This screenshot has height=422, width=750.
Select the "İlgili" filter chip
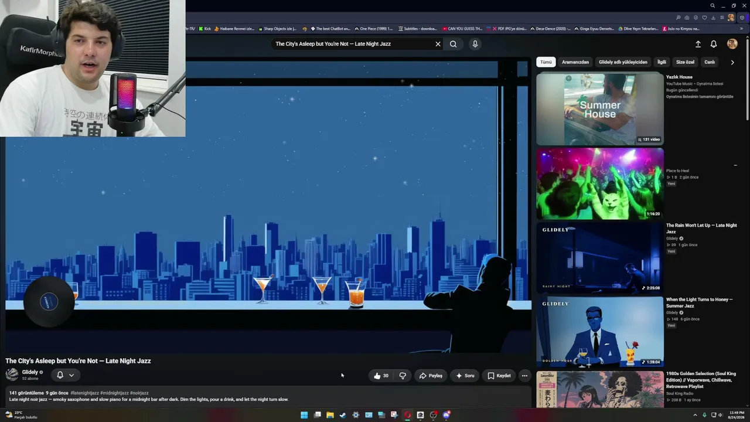662,62
